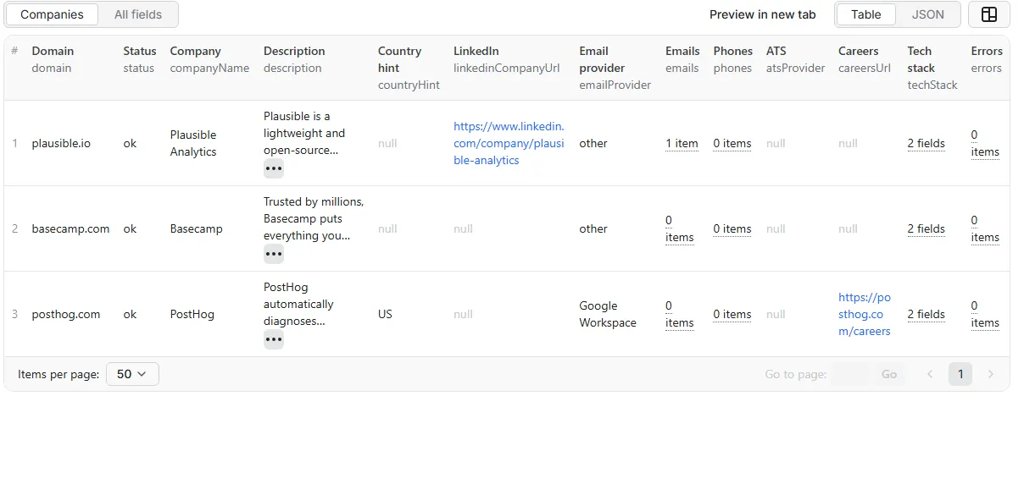
Task: Select page 1 in pagination
Action: click(x=960, y=374)
